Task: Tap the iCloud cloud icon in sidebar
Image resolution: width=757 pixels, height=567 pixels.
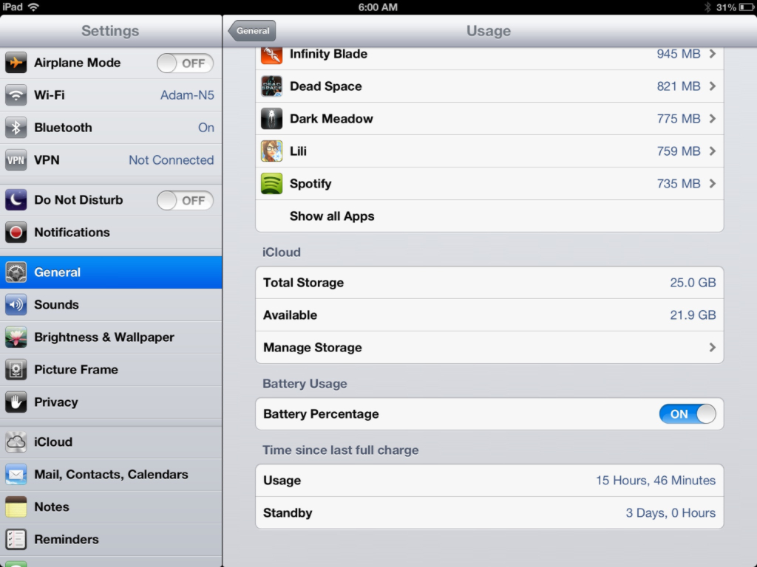Action: (x=16, y=441)
